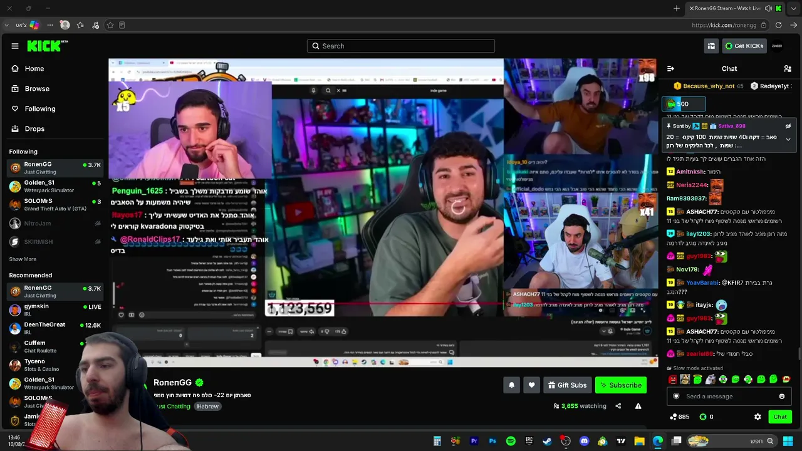The height and width of the screenshot is (451, 802).
Task: Open Drops in the sidebar
Action: (34, 128)
